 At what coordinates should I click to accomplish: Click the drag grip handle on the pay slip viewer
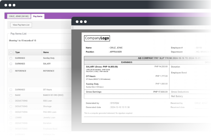coord(72,27)
